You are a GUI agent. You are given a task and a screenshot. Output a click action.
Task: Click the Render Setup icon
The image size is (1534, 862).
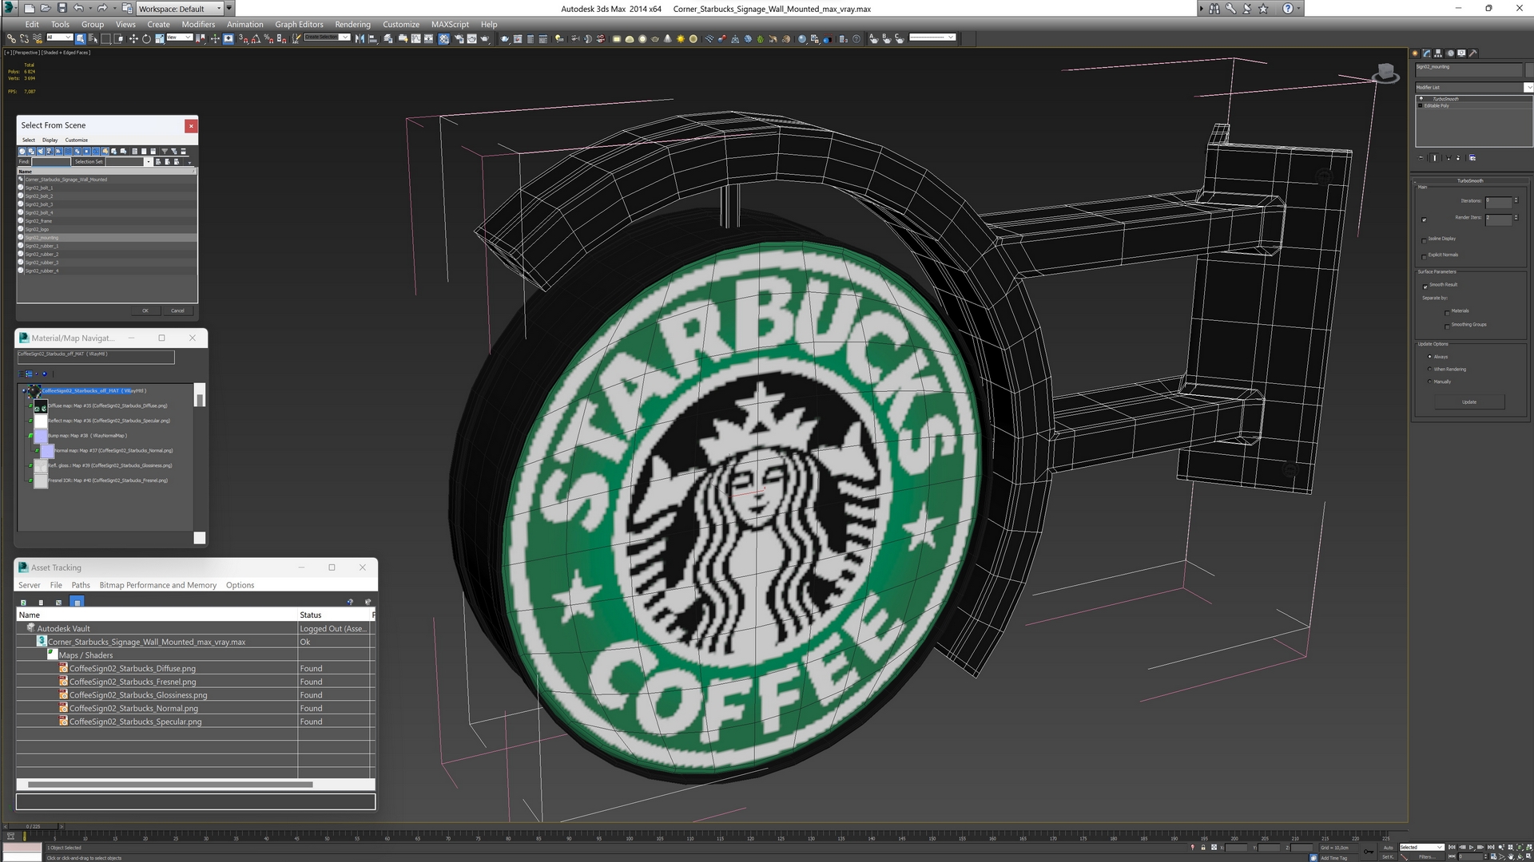click(459, 38)
